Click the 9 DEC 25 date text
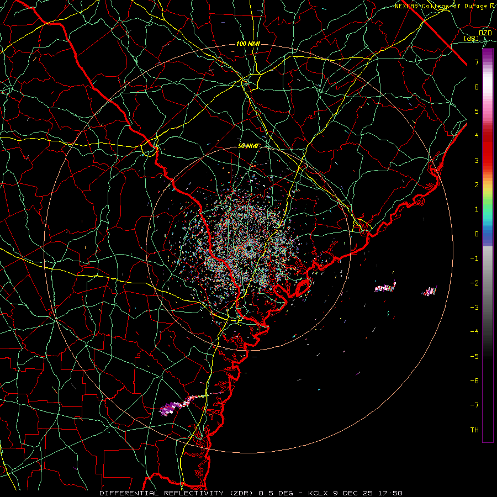Viewport: 497px width, 497px height. [x=353, y=493]
